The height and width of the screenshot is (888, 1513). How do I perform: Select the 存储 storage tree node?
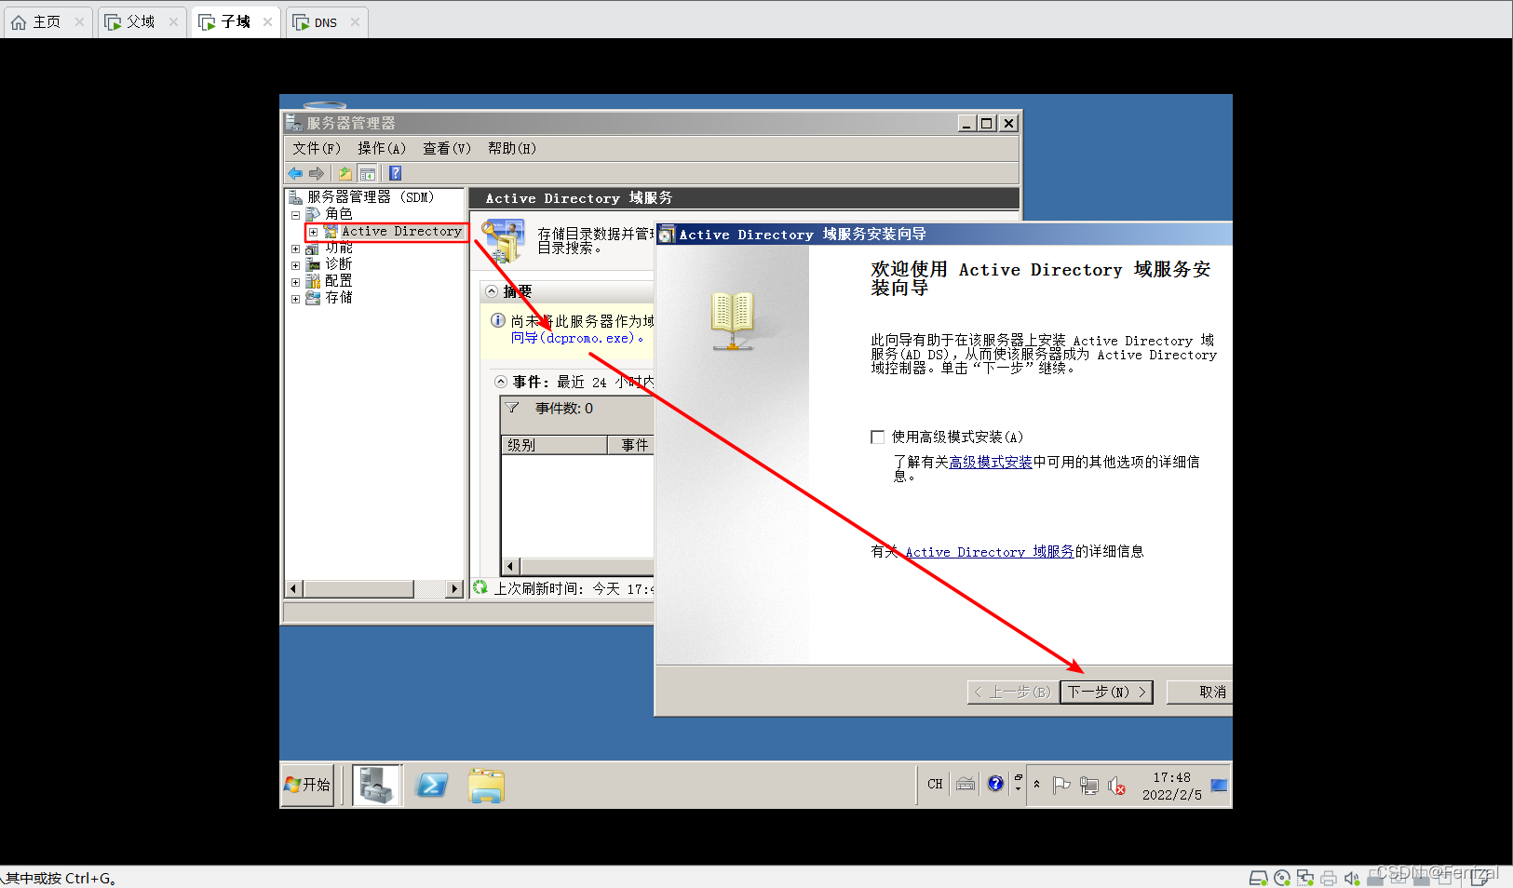pos(339,298)
